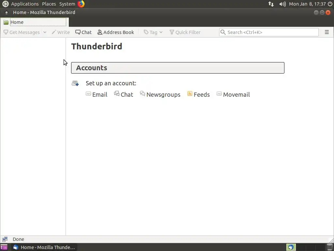Open the Thunderbird hamburger menu

pyautogui.click(x=327, y=32)
